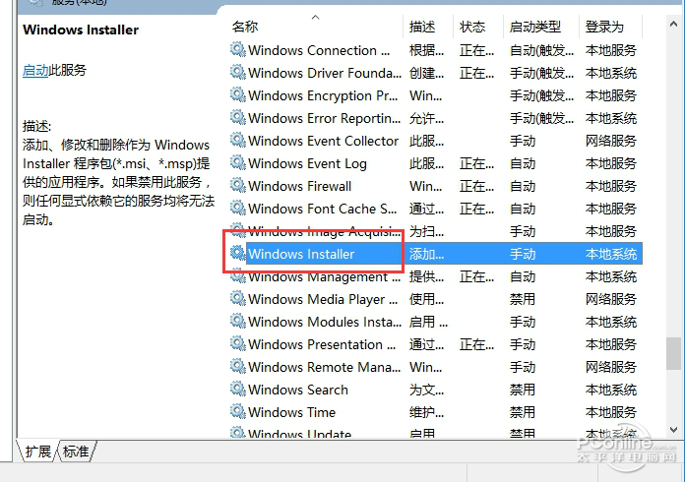
Task: Select Windows Event Log service name
Action: click(x=307, y=163)
